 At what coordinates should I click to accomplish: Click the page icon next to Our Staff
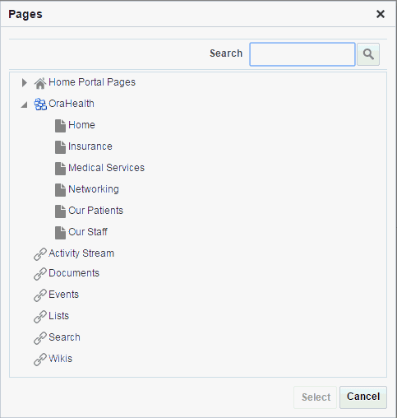pos(60,233)
